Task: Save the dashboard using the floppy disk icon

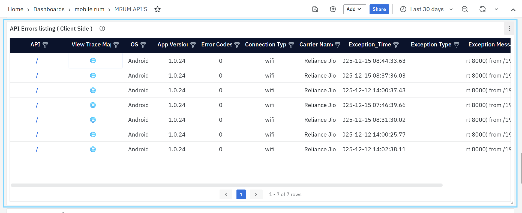Action: click(x=315, y=9)
